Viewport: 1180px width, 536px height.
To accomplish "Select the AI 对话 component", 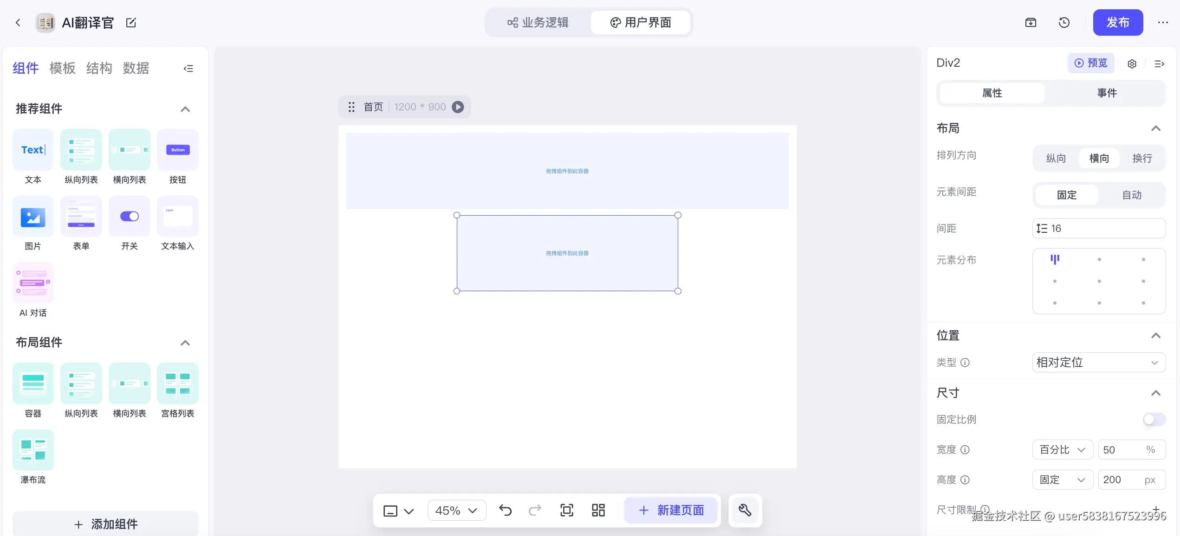I will click(33, 291).
